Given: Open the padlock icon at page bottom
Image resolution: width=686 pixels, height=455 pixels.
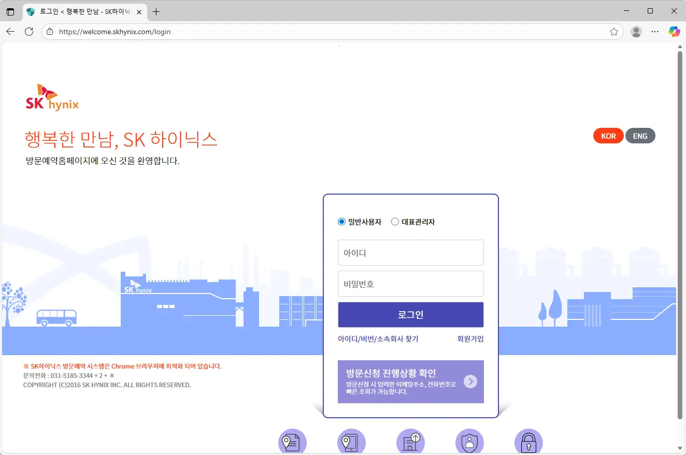Looking at the screenshot, I should [x=528, y=442].
